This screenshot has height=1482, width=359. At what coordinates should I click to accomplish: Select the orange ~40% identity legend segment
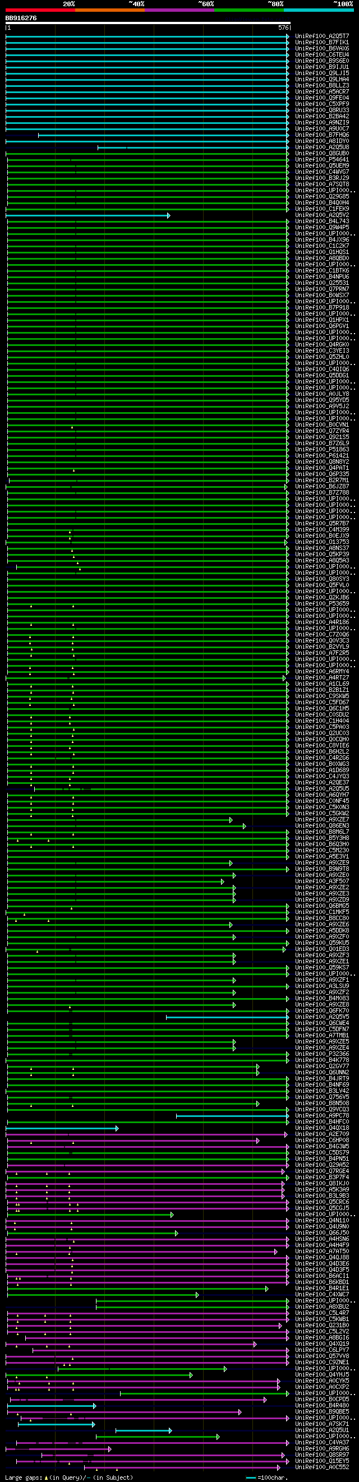point(110,10)
